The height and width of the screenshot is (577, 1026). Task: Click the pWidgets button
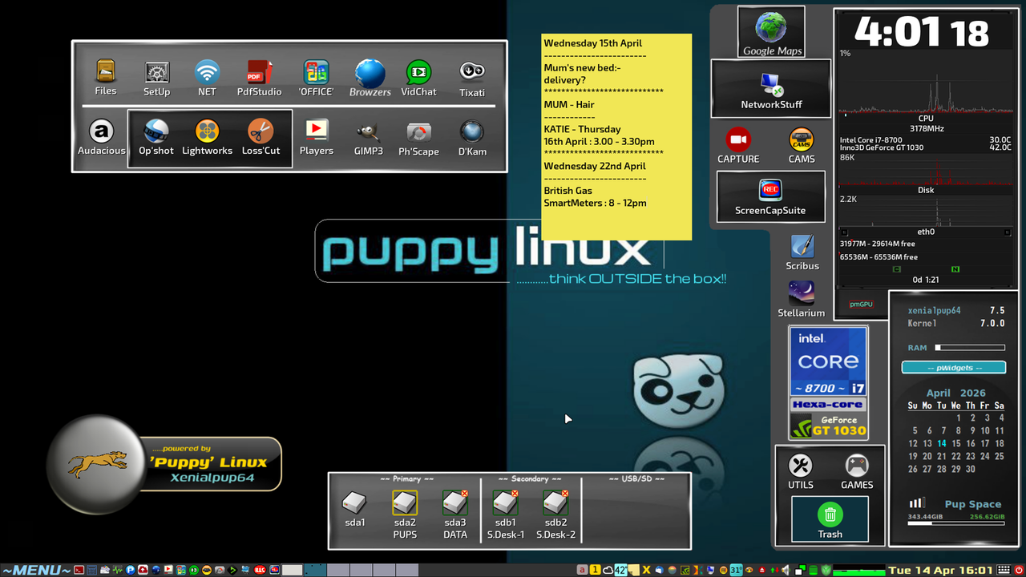954,368
